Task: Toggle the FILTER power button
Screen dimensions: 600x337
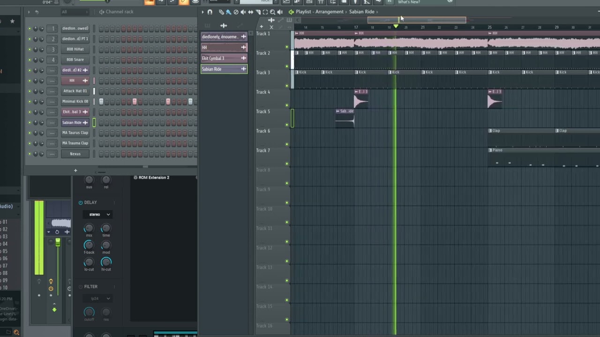Action: pyautogui.click(x=81, y=287)
